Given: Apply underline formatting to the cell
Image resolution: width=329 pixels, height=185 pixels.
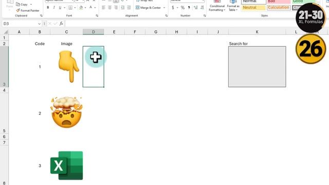Looking at the screenshot, I should point(60,8).
